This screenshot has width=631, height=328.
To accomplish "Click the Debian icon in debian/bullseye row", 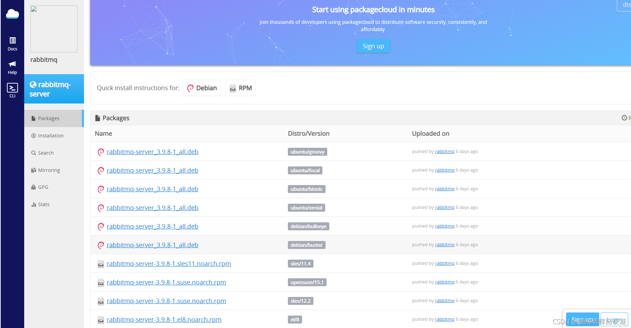I will [x=101, y=226].
